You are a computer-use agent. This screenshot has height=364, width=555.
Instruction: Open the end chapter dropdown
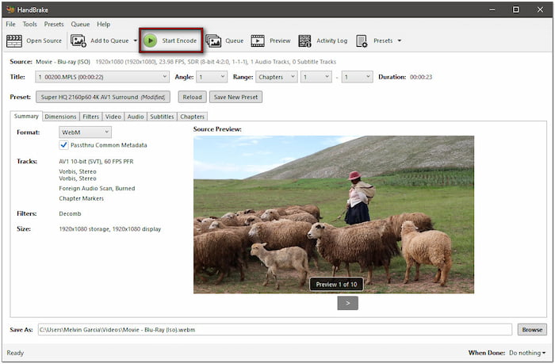[x=357, y=77]
